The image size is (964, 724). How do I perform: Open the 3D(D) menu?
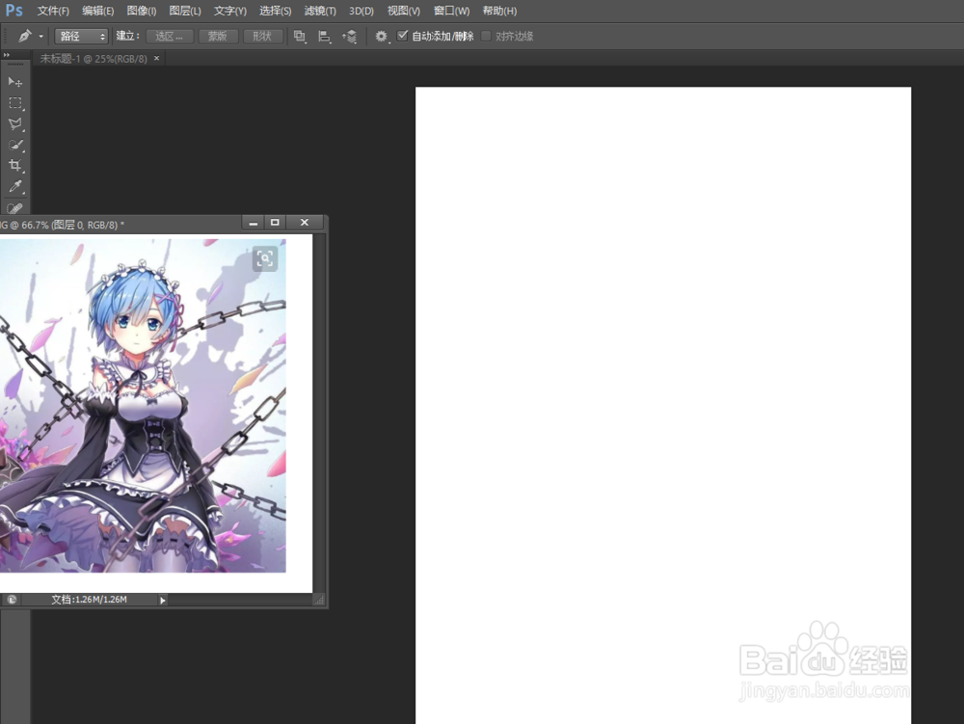tap(361, 11)
